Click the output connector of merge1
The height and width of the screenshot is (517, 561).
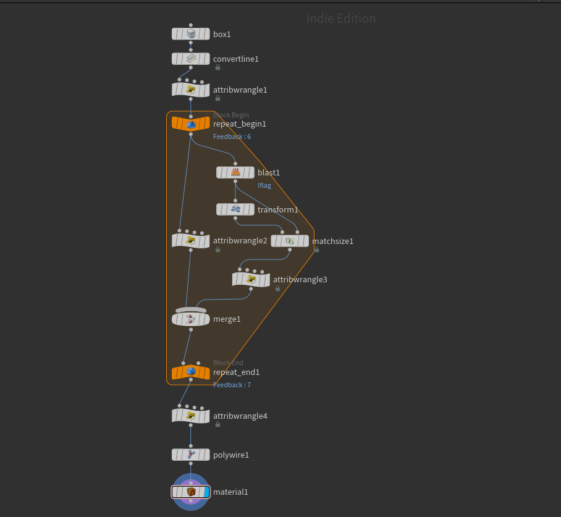[x=191, y=329]
